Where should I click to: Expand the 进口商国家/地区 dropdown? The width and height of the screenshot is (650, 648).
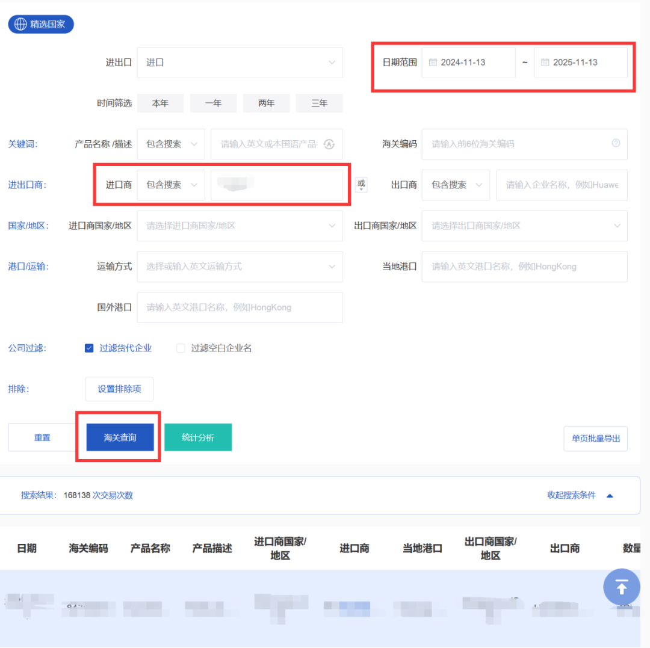click(240, 226)
